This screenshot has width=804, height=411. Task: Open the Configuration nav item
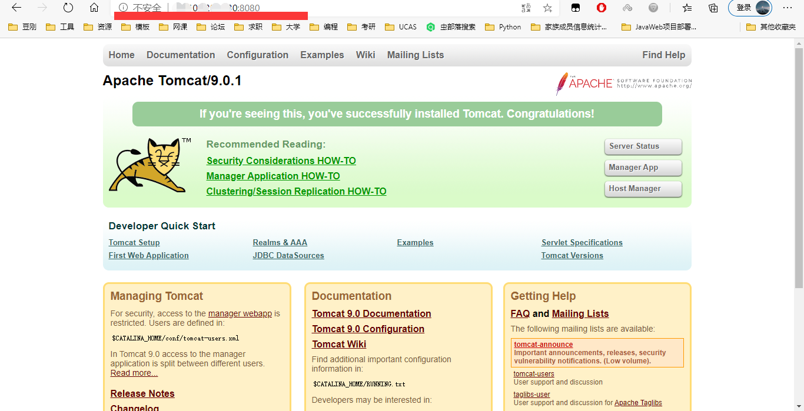coord(258,55)
